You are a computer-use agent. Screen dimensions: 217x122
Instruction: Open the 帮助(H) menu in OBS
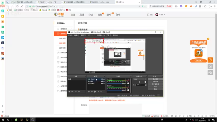[x=116, y=35]
